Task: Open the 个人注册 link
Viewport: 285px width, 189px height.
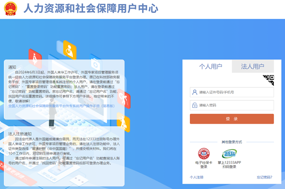Action: point(197,177)
